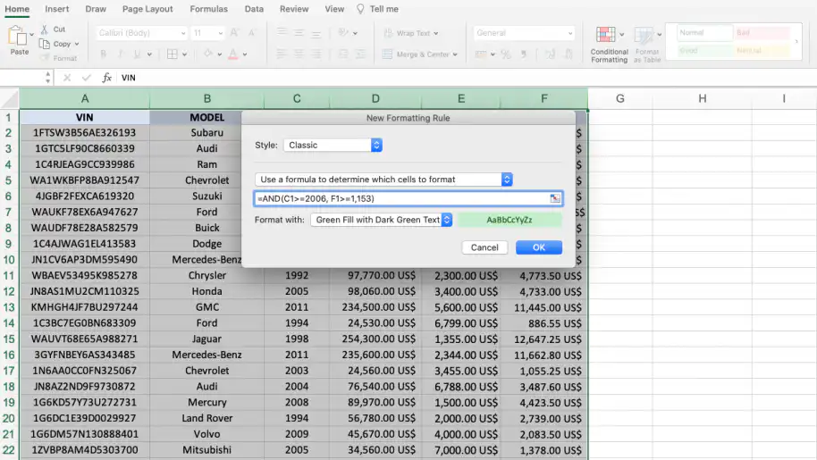817x460 pixels.
Task: Click the formula bar cancel X icon
Action: (x=67, y=78)
